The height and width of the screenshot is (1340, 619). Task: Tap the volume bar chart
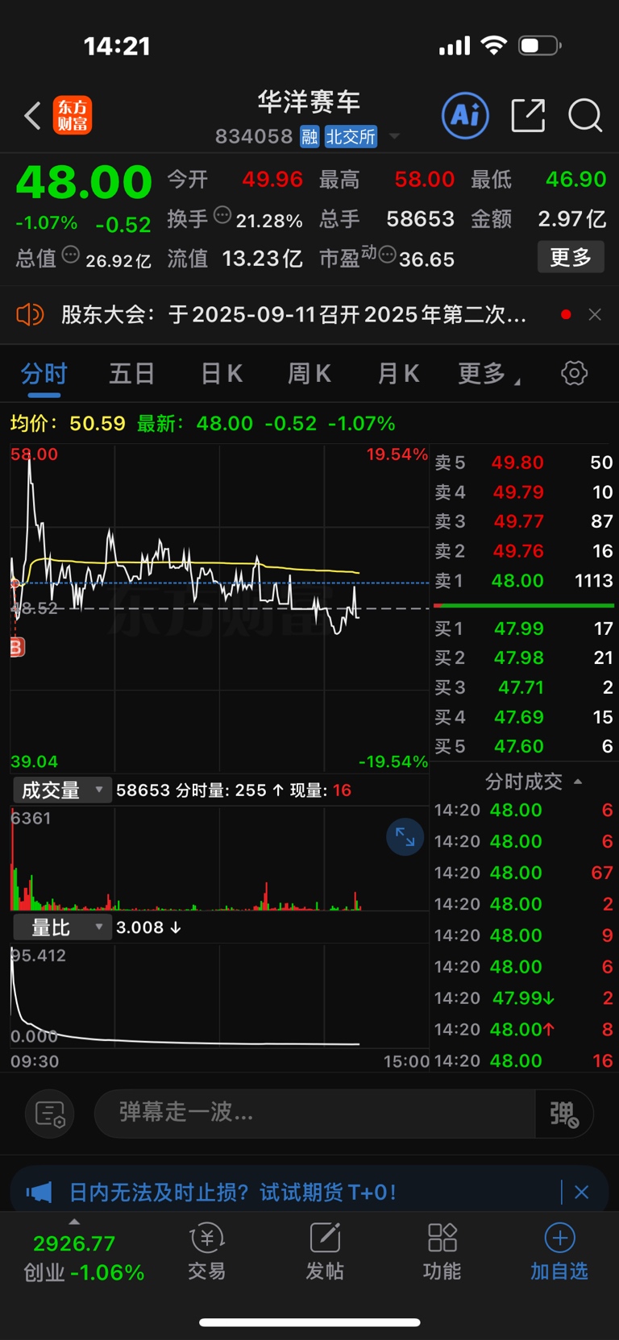tap(219, 858)
